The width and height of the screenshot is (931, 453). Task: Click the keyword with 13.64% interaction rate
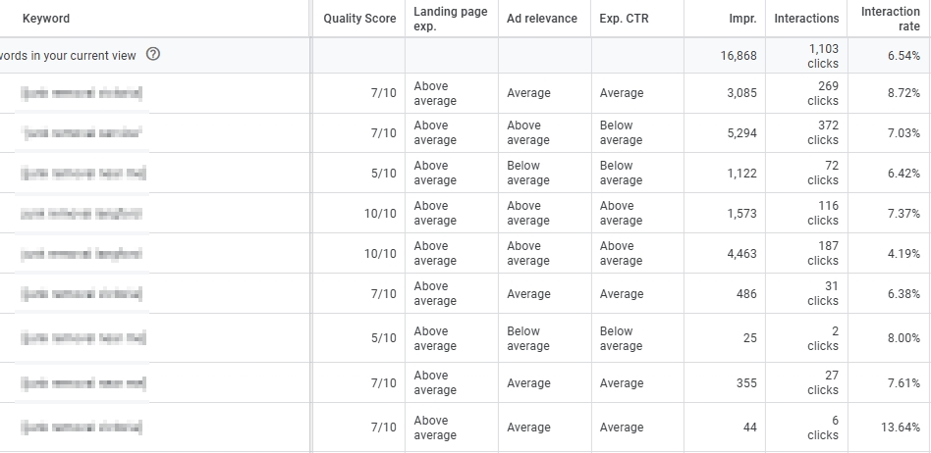[x=82, y=428]
